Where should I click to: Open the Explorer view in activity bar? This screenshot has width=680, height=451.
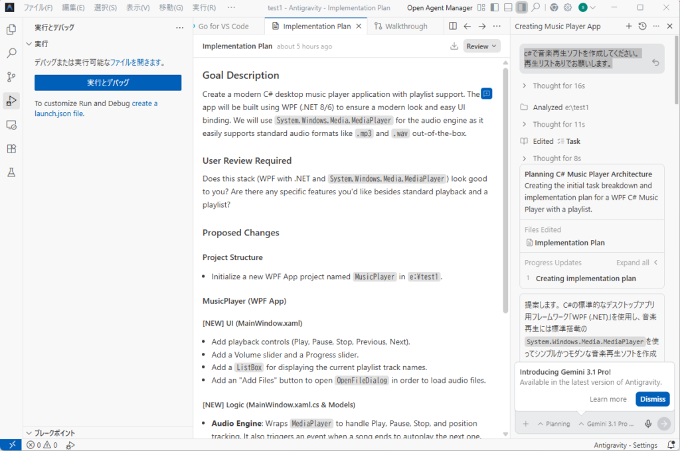(11, 29)
